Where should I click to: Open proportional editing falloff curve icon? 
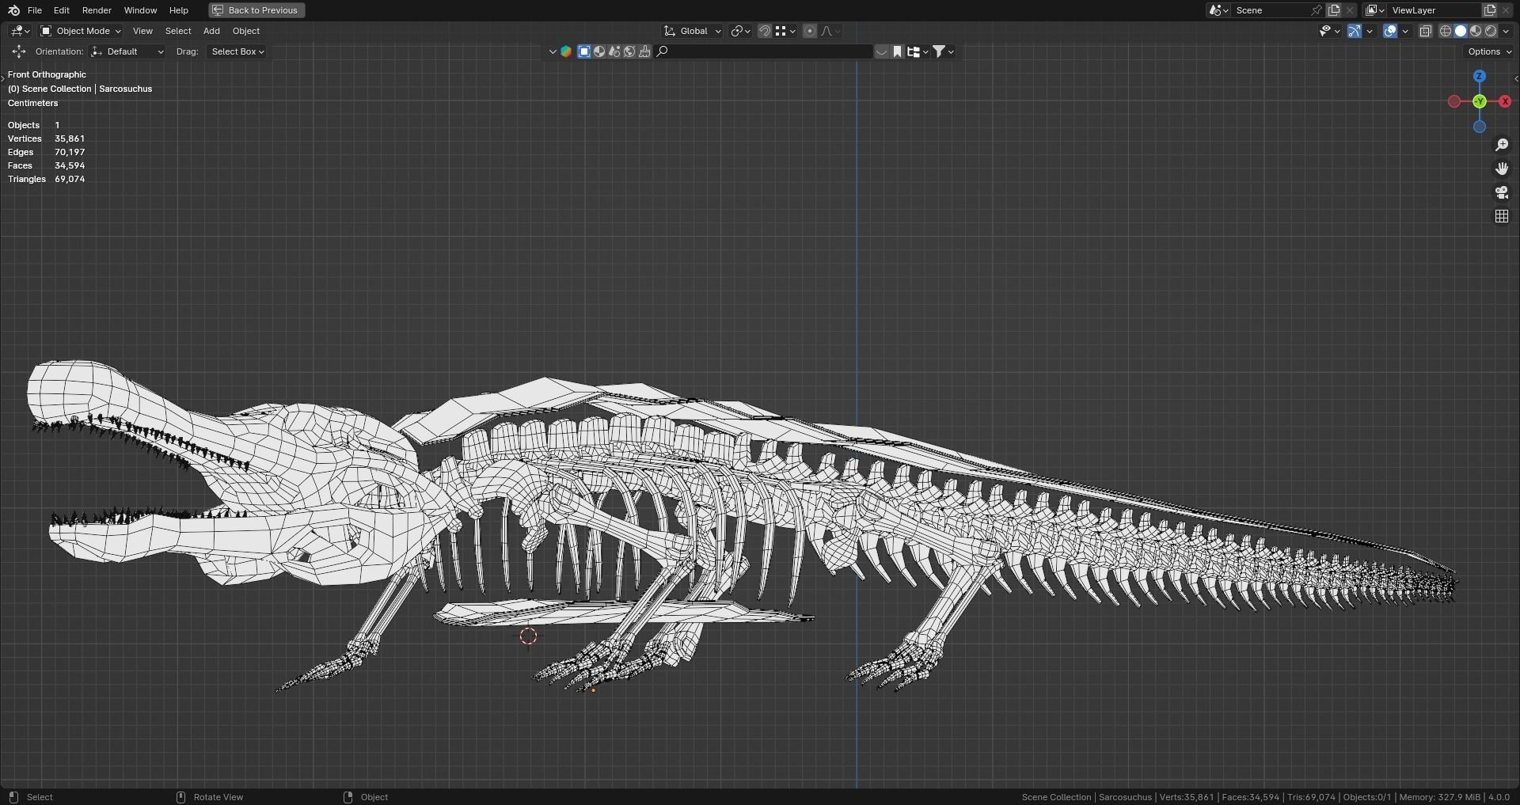(830, 31)
